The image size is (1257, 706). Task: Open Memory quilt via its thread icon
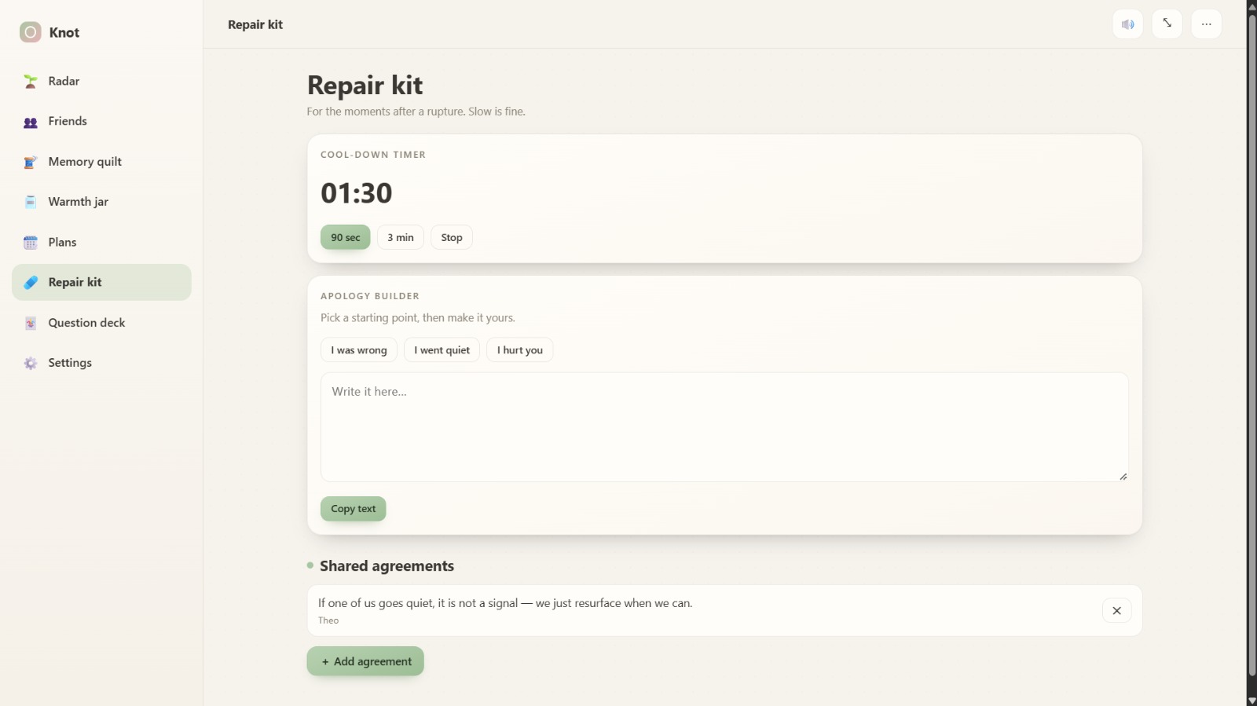point(31,162)
